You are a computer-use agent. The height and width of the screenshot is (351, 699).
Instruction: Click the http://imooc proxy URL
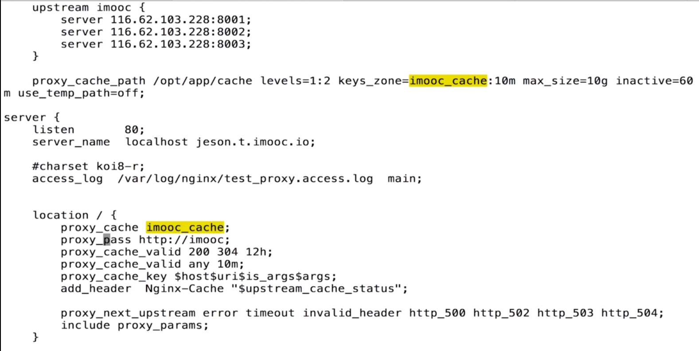184,240
